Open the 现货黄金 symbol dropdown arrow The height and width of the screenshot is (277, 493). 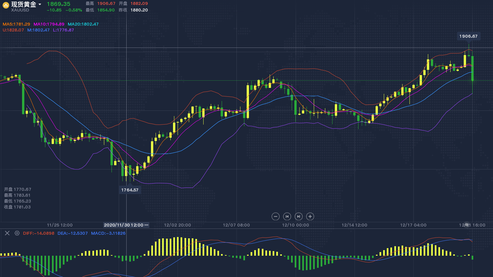point(40,5)
